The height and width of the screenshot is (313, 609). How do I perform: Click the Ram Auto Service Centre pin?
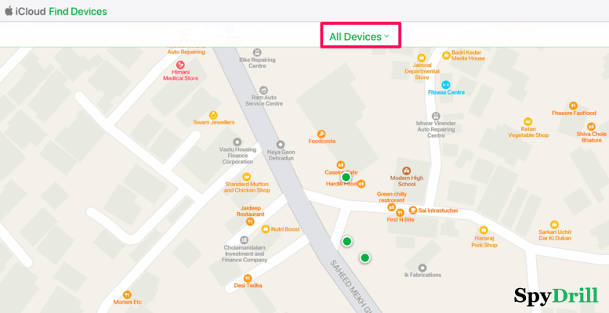click(263, 90)
